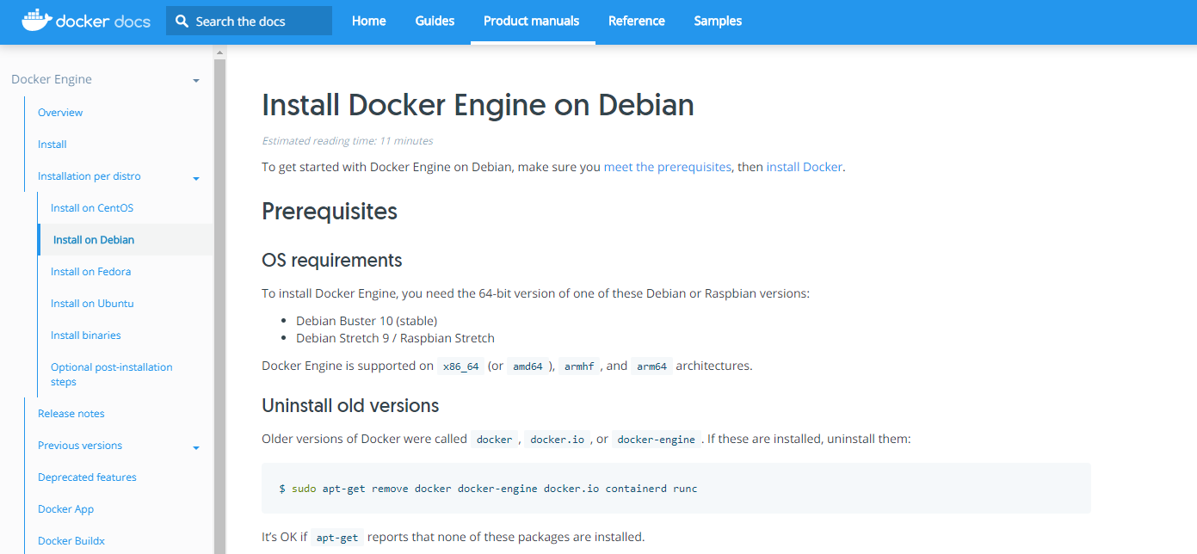1197x554 pixels.
Task: Click the sidebar vertical scrollbar thumb
Action: point(219,305)
